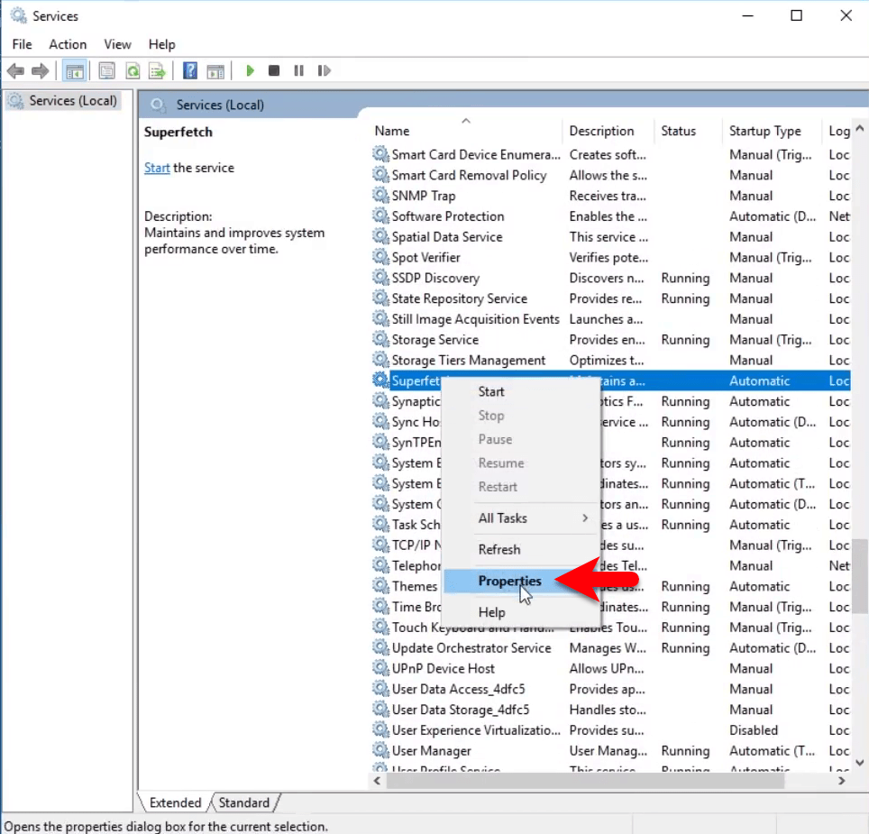869x834 pixels.
Task: Click the gear icon beside Storage Service
Action: click(x=380, y=339)
